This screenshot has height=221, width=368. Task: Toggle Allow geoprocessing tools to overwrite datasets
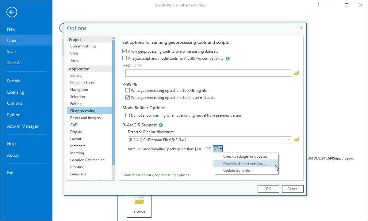(125, 51)
